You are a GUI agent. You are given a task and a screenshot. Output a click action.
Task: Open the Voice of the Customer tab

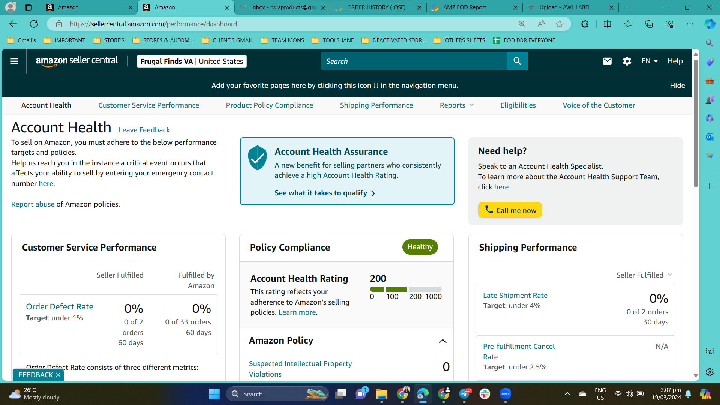(599, 105)
